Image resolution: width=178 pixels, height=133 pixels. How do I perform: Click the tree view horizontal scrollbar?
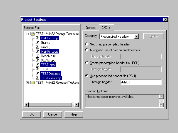pos(51,104)
